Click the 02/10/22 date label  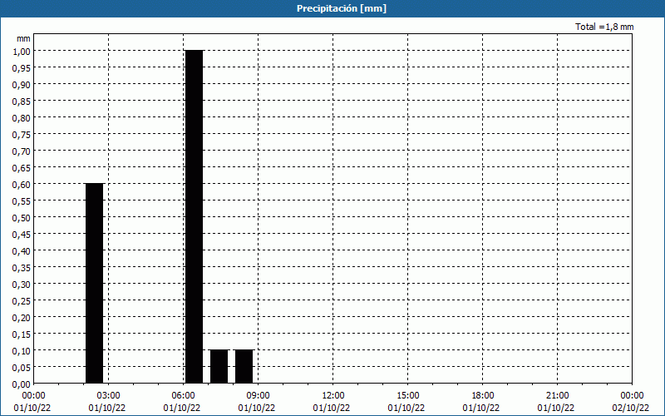click(631, 408)
